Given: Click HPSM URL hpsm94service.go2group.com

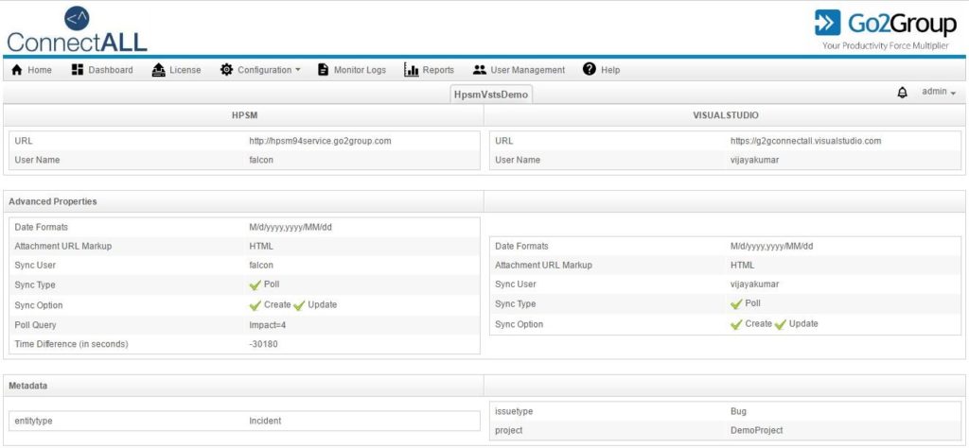Looking at the screenshot, I should 320,141.
